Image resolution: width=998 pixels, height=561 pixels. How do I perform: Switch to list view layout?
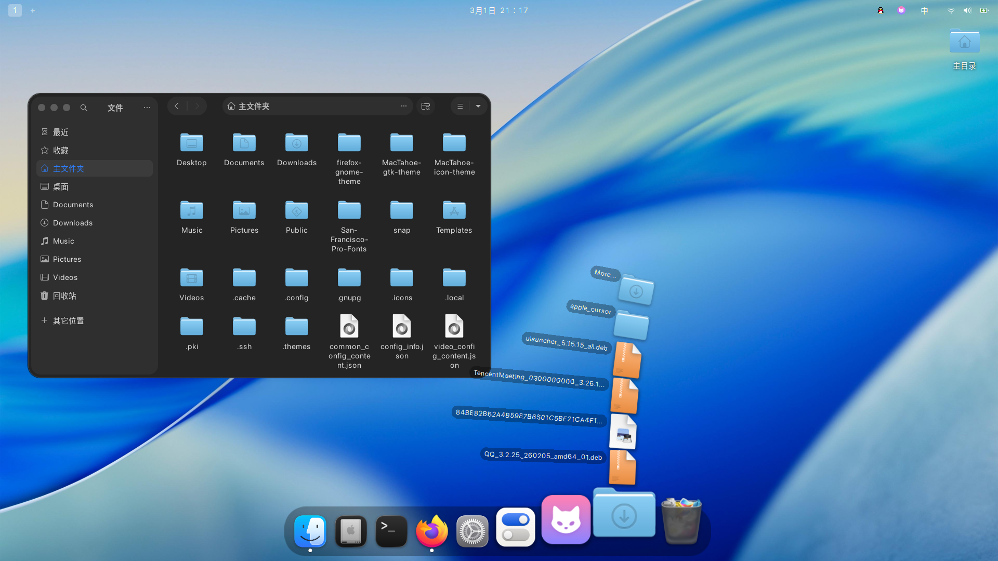459,106
